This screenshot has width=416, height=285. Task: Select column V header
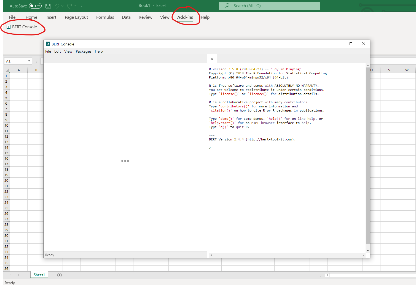389,70
